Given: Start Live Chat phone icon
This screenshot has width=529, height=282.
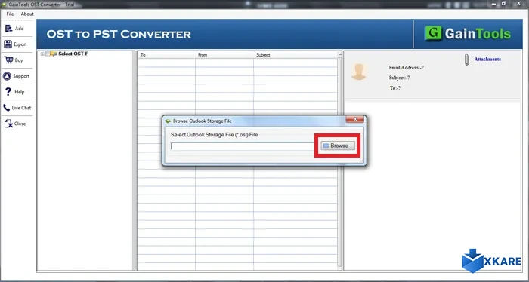Looking at the screenshot, I should [7, 108].
